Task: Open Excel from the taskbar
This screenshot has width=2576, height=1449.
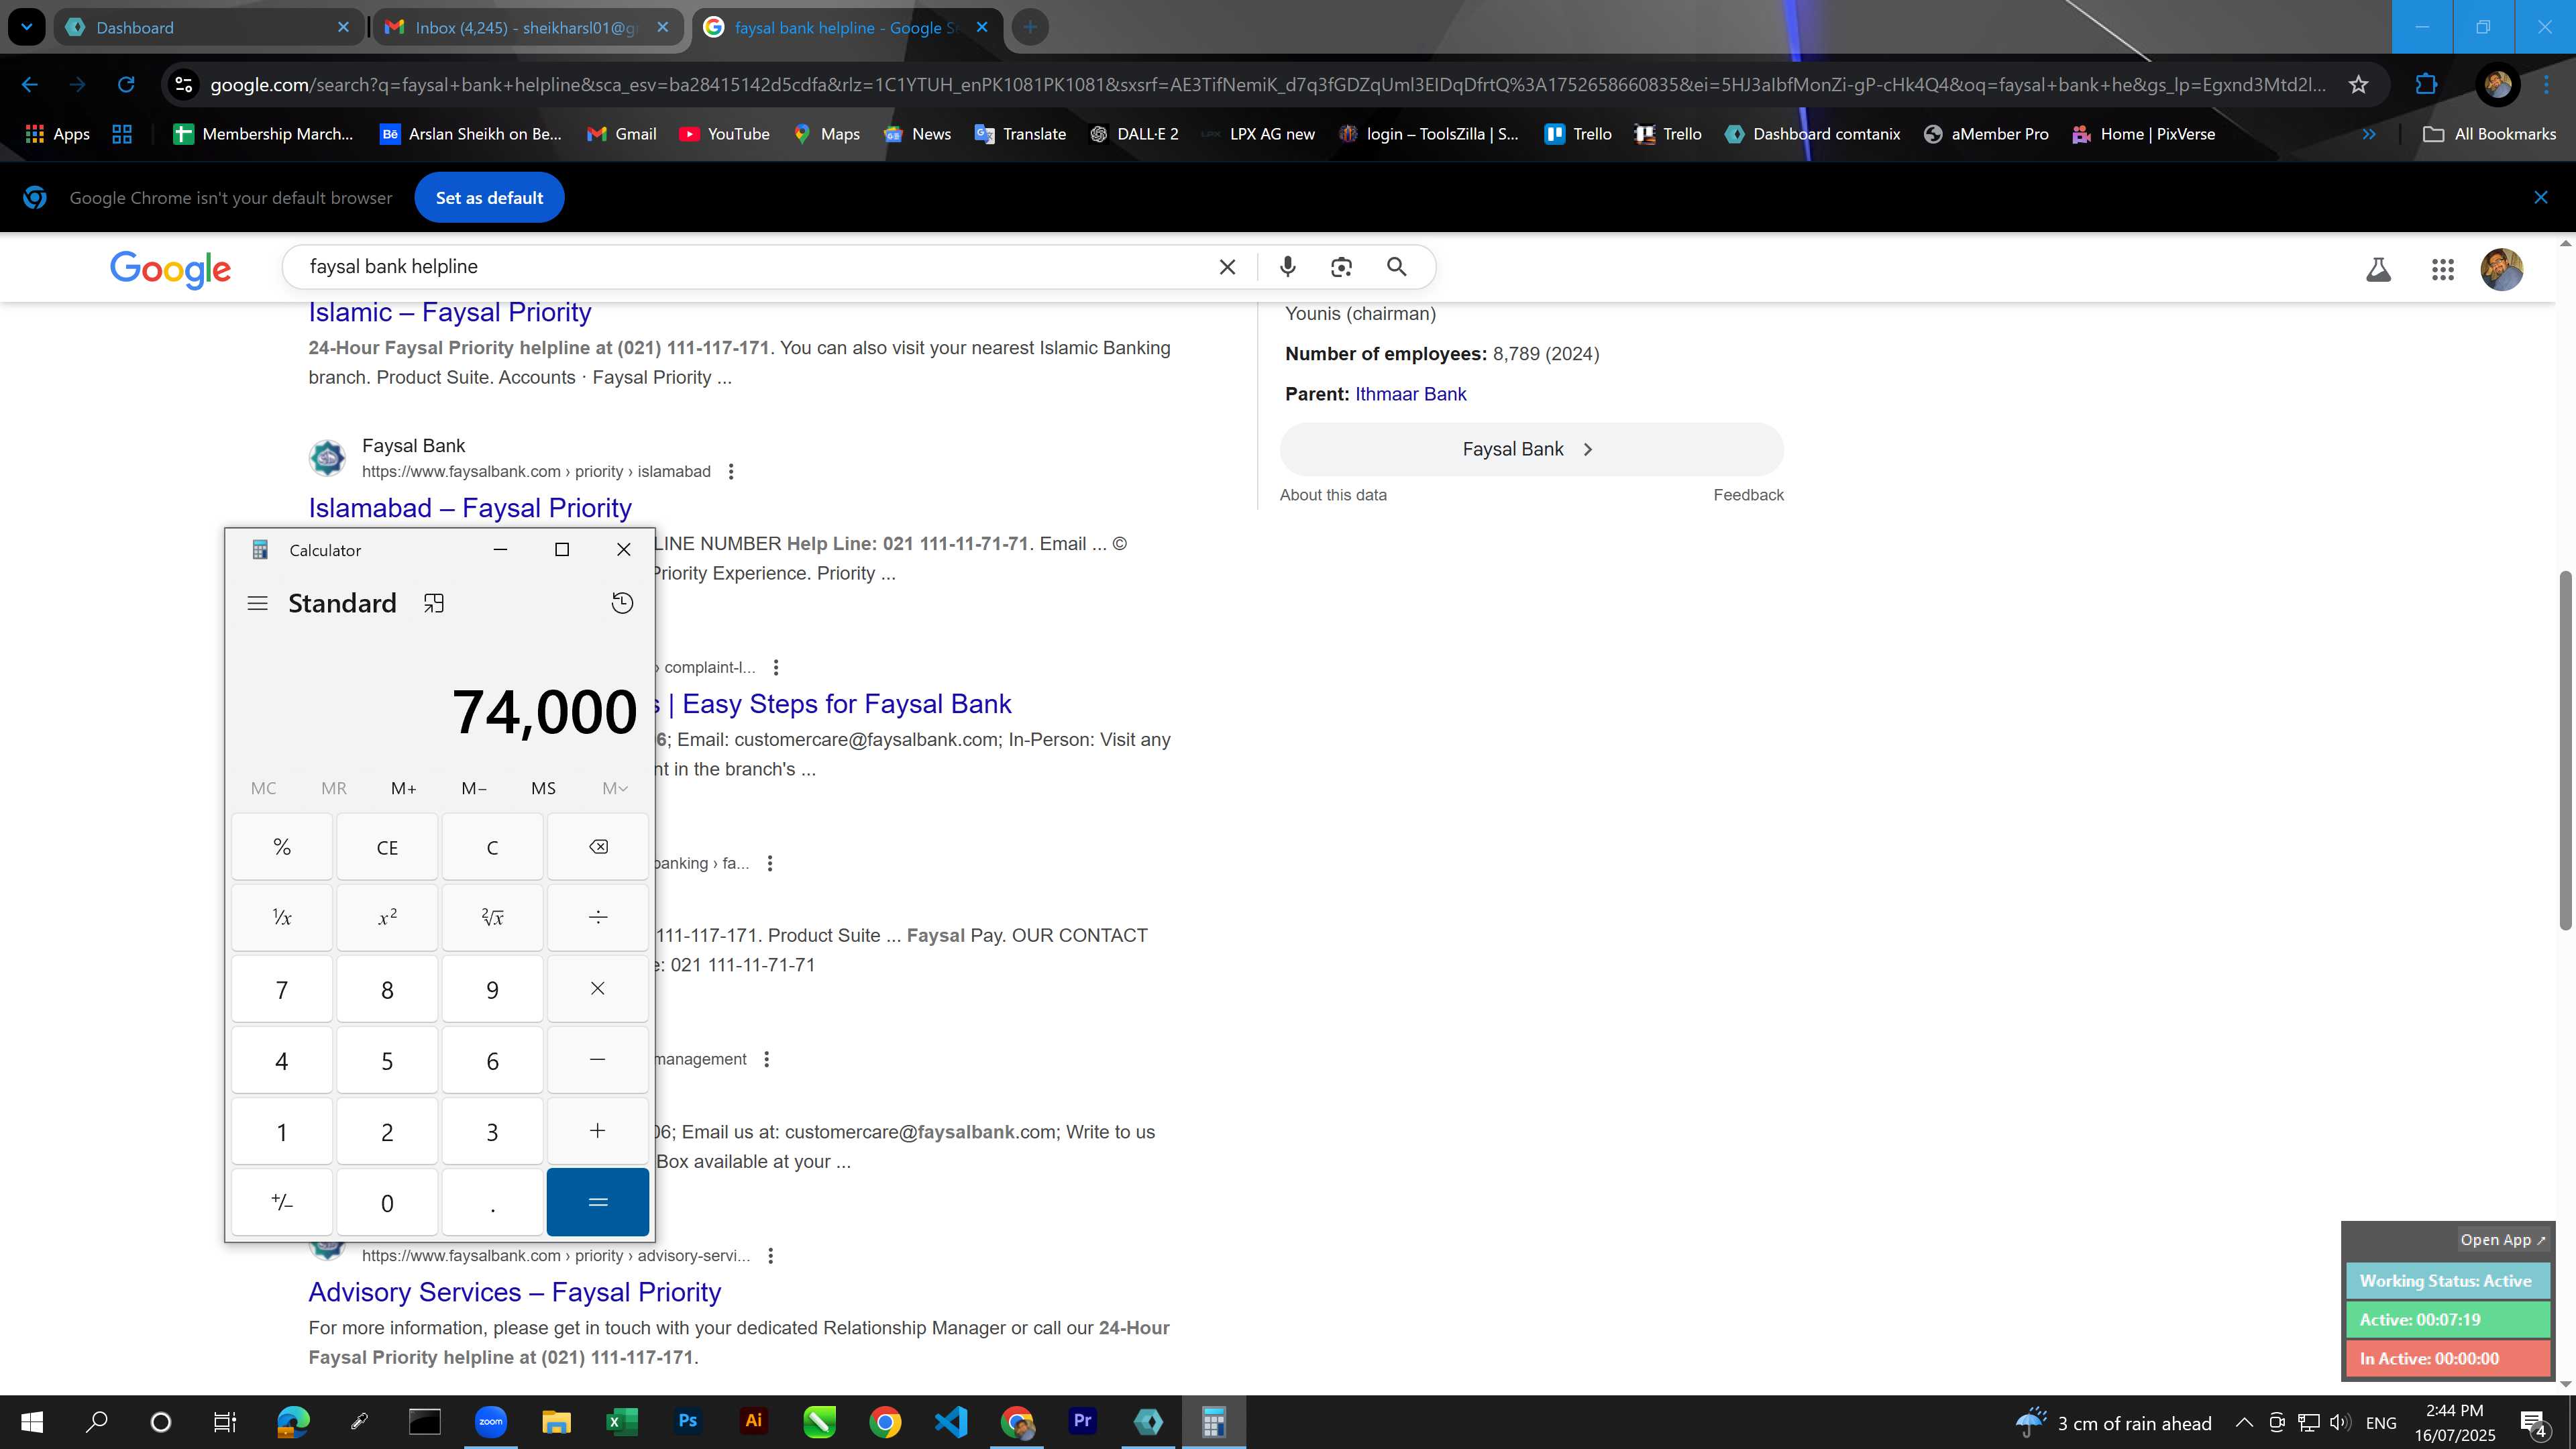Action: [622, 1422]
